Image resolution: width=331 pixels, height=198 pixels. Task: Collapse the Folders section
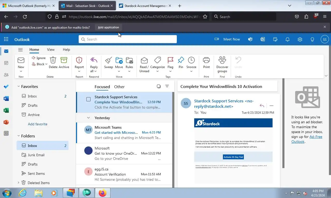tap(18, 136)
